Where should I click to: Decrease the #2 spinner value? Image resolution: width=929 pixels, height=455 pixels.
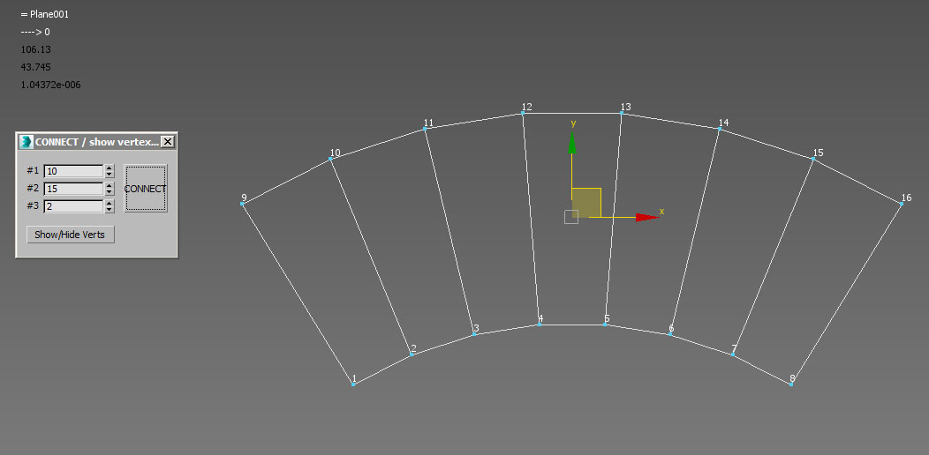(110, 192)
